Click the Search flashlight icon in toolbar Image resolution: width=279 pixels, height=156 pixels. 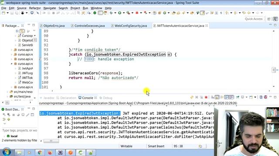click(183, 13)
